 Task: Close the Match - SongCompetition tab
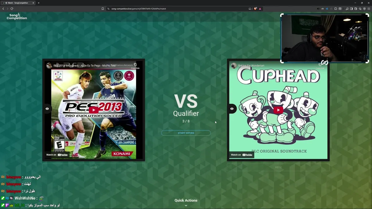click(33, 3)
